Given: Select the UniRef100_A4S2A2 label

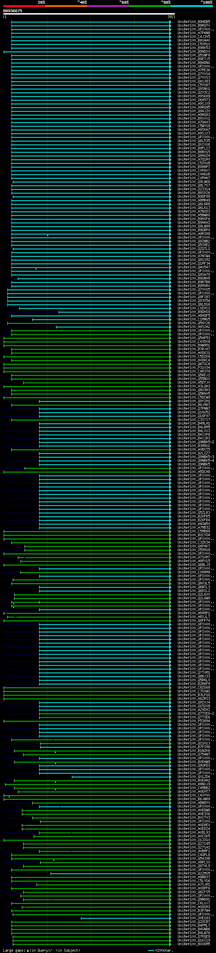Looking at the screenshot, I should [194, 326].
